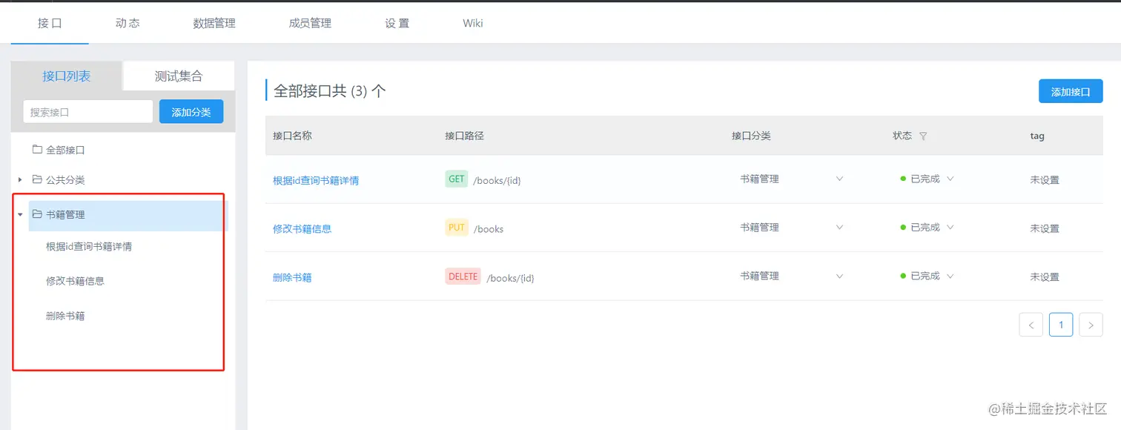Click the 全部接口共 (3) 个 heading

click(x=330, y=91)
